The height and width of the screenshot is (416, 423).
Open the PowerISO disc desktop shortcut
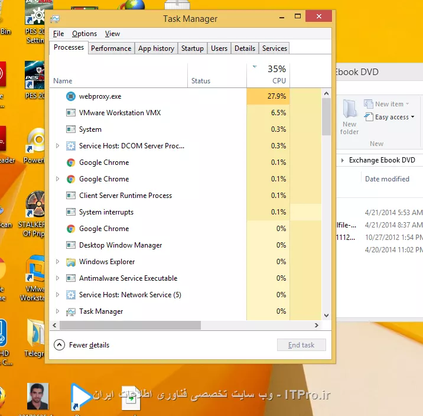click(35, 139)
